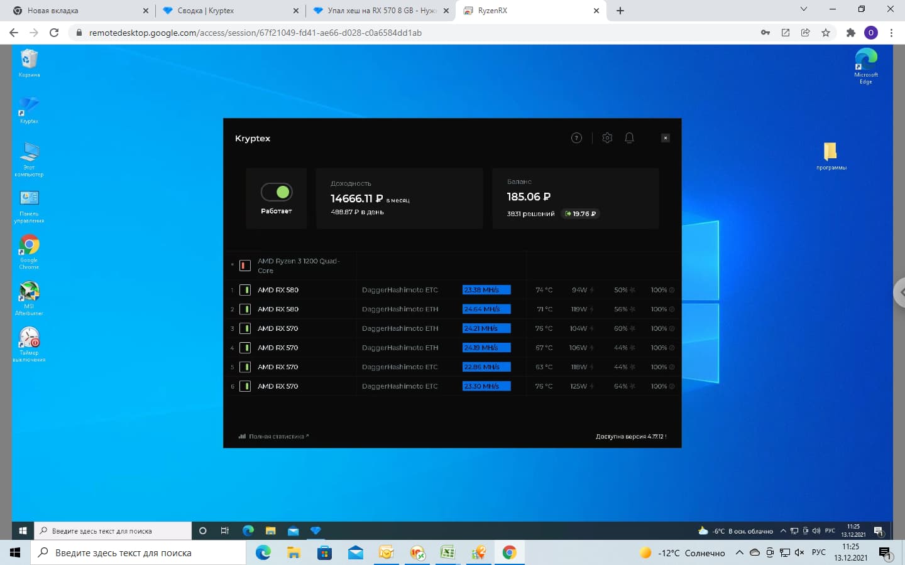Click the remote taskbar search field
The height and width of the screenshot is (565, 905).
[112, 530]
